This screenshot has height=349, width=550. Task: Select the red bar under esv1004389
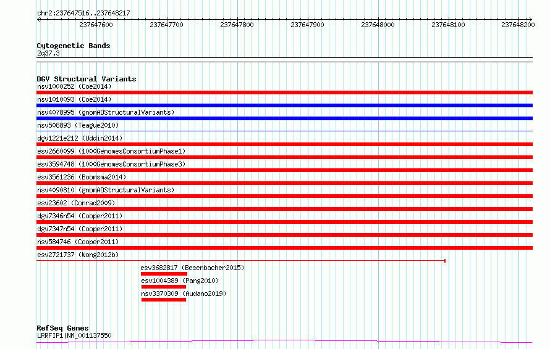click(x=164, y=287)
